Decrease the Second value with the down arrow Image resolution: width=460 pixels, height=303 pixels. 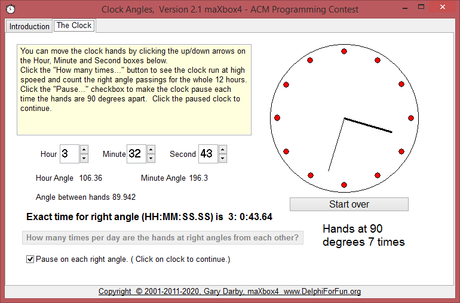click(x=223, y=158)
